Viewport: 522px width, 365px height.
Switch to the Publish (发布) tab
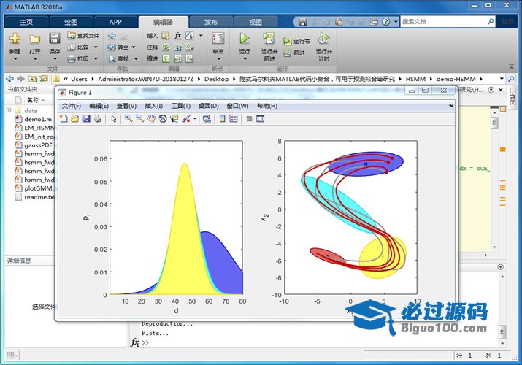tap(211, 22)
